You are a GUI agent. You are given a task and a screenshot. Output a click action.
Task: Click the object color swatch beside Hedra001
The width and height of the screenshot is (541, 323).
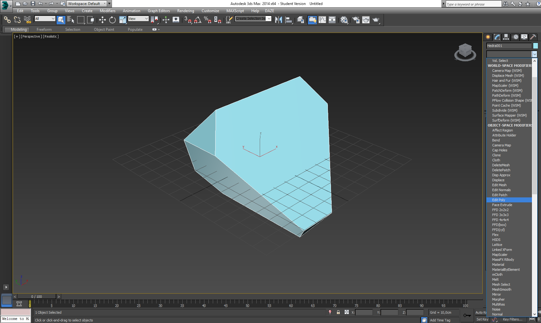(x=536, y=46)
